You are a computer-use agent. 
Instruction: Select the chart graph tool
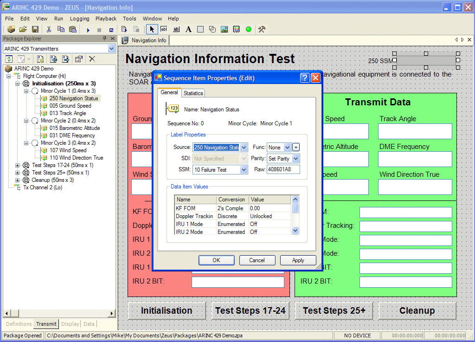[x=236, y=29]
